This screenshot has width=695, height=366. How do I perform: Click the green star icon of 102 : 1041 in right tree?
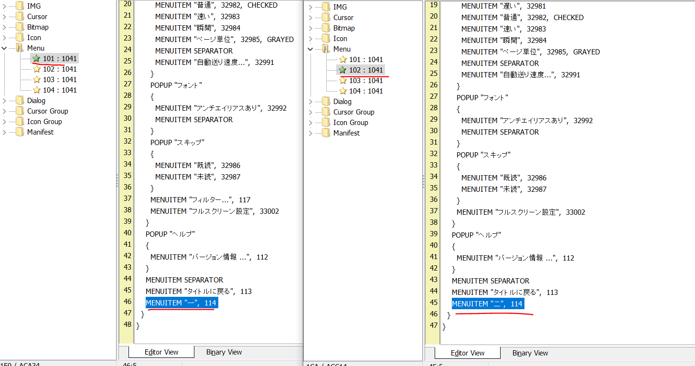[342, 70]
